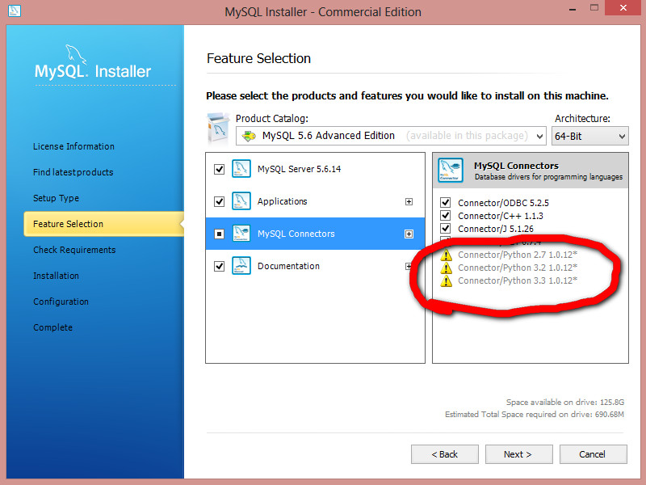Image resolution: width=646 pixels, height=485 pixels.
Task: Click Connector/Python 3.3 1.0.12 label
Action: click(x=518, y=280)
